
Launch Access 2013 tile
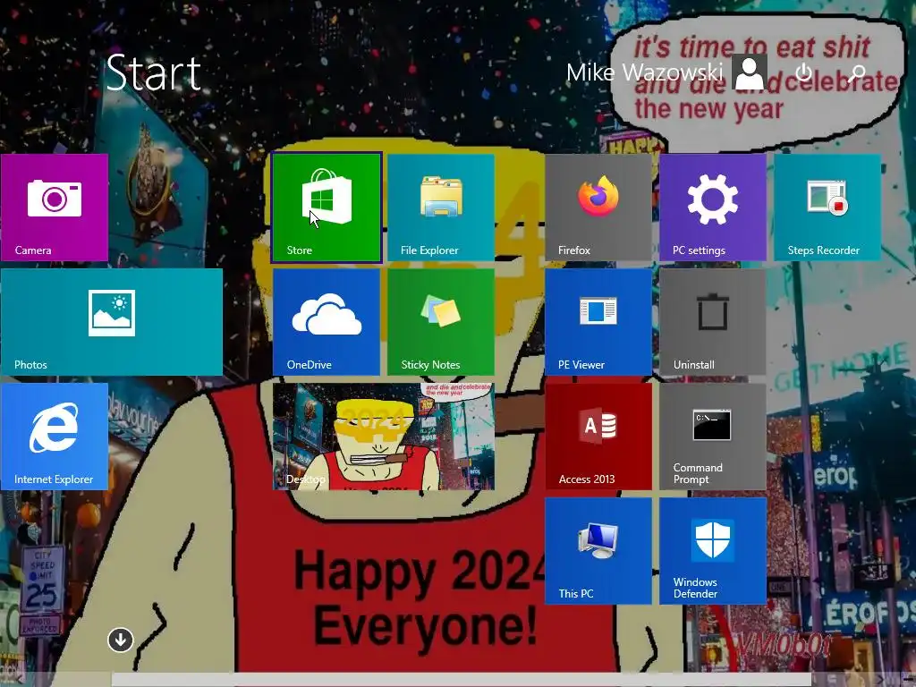(x=598, y=437)
